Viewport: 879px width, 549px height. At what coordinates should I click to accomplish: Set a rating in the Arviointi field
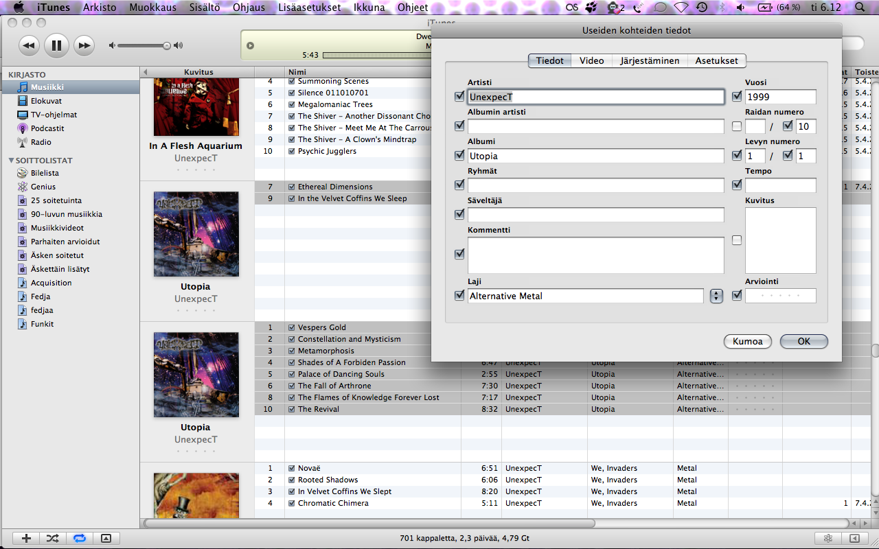pyautogui.click(x=781, y=296)
